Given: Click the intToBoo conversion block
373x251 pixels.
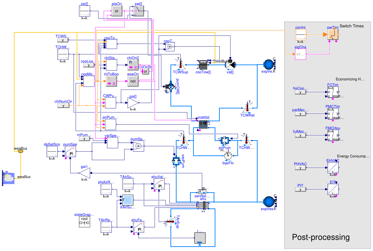Looking at the screenshot, I should pyautogui.click(x=111, y=81).
